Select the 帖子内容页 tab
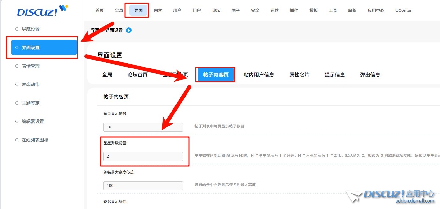This screenshot has width=440, height=209. click(216, 75)
